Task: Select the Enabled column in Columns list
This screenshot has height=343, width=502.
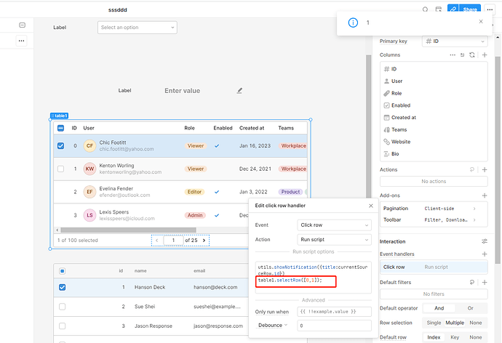Action: click(434, 105)
